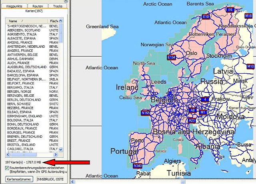Select BARCELONA, ESPANA map entry
Screen dimensions: 256x184
(x=32, y=75)
